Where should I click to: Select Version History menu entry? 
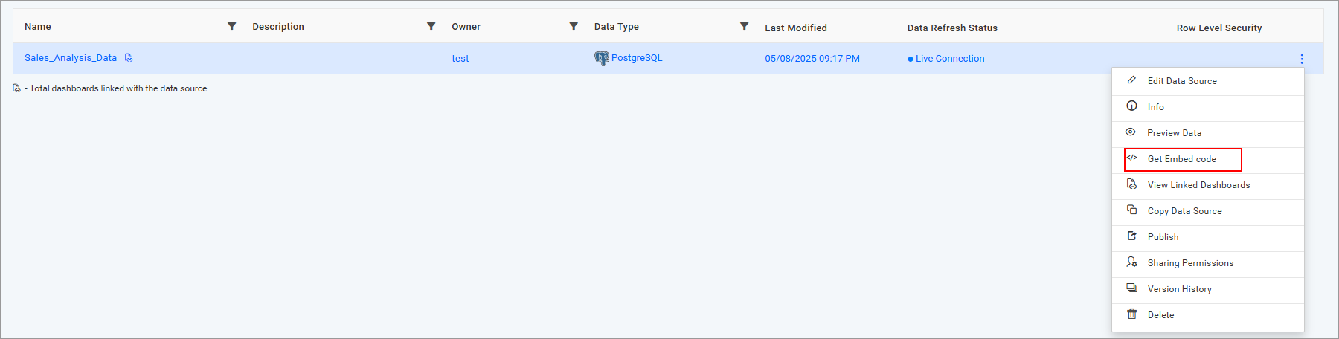(1208, 290)
